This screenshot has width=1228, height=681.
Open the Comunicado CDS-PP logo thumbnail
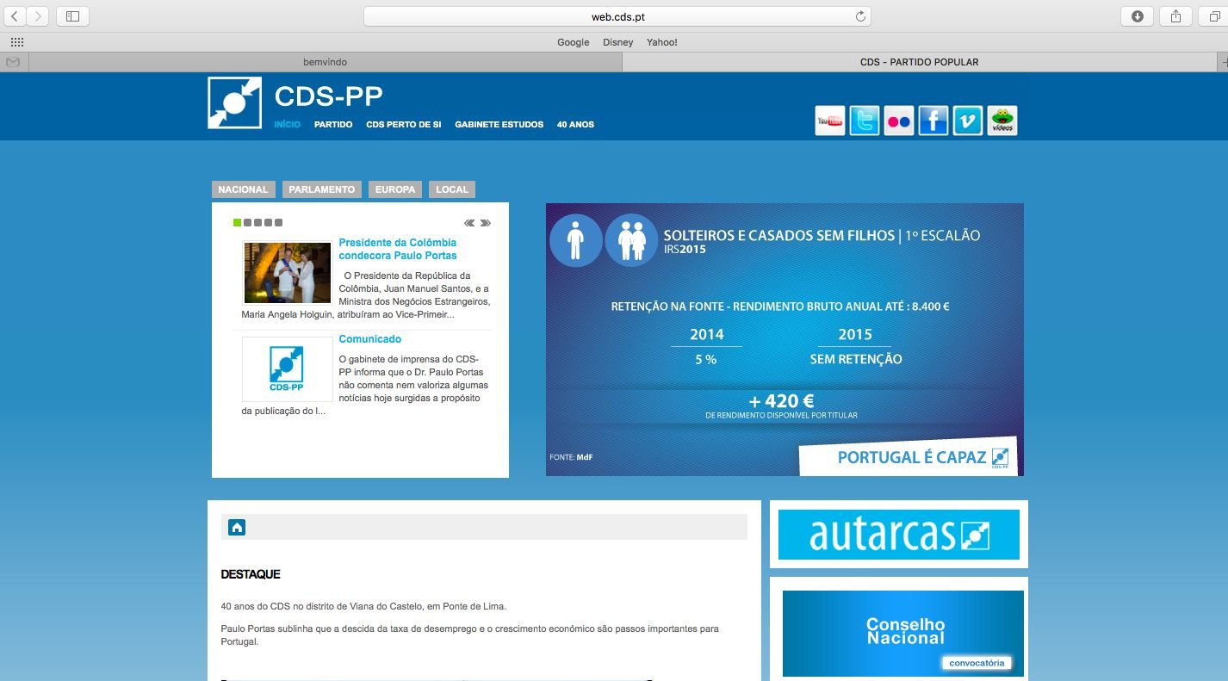coord(288,369)
